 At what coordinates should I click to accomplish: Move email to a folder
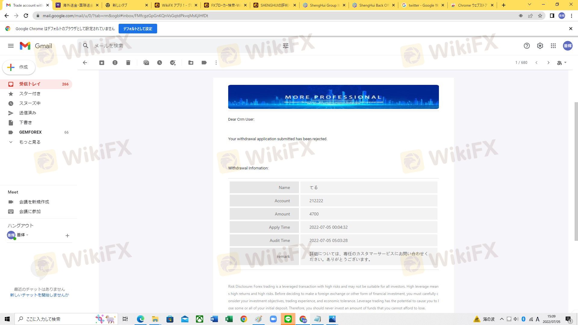tap(191, 63)
